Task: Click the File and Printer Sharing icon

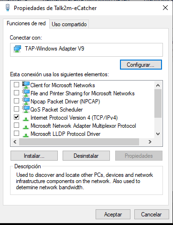Action: coord(26,93)
